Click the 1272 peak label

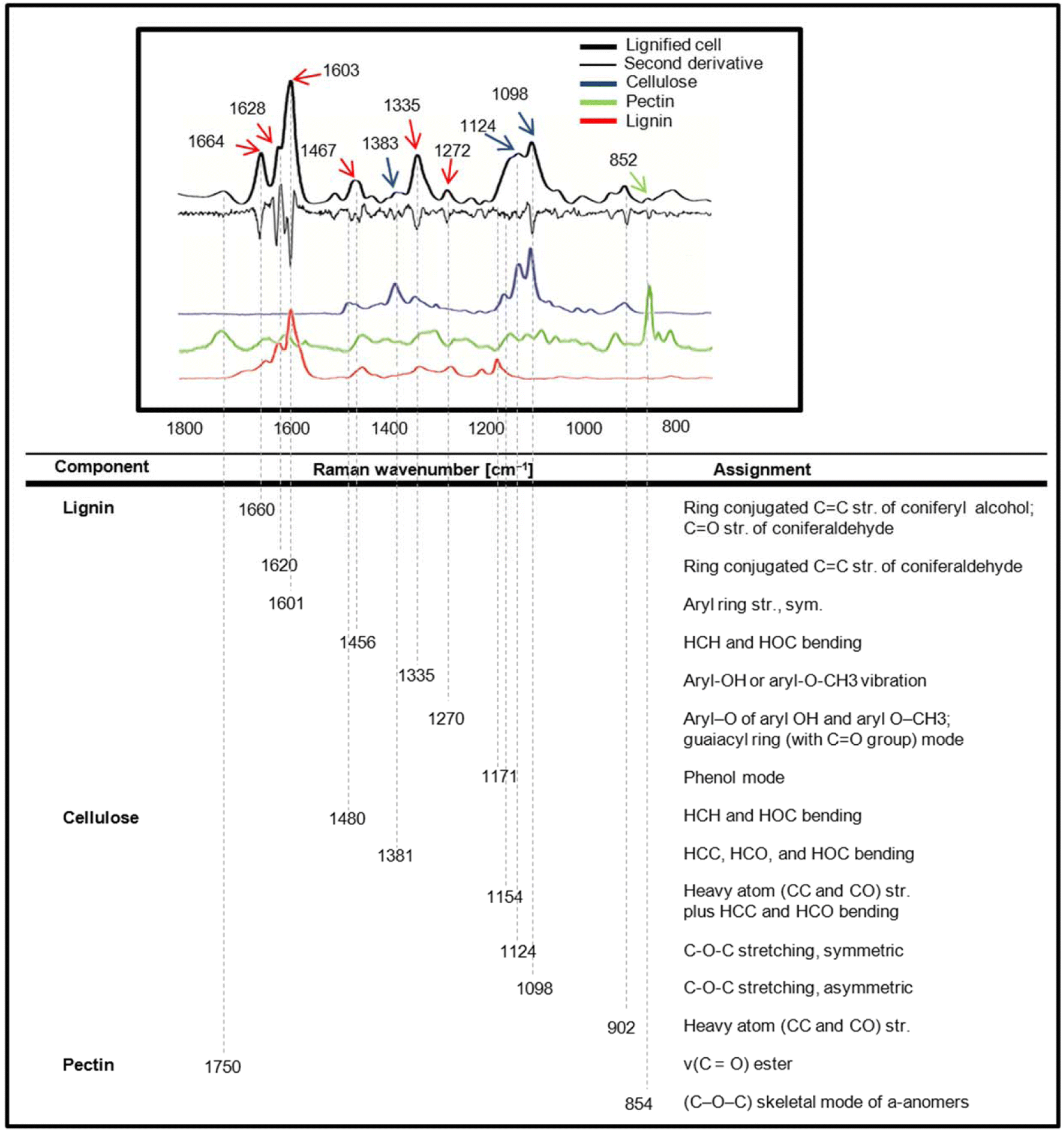452,151
